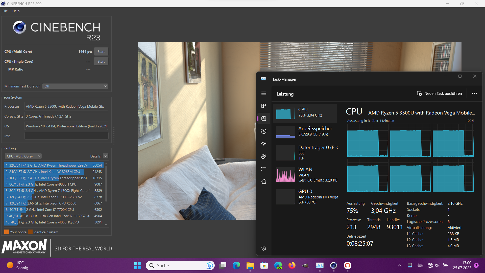The height and width of the screenshot is (273, 485).
Task: Click the Info input field
Action: tap(66, 136)
